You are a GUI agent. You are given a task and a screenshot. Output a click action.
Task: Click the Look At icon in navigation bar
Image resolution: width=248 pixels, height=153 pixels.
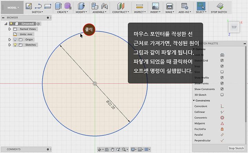pos(106,149)
